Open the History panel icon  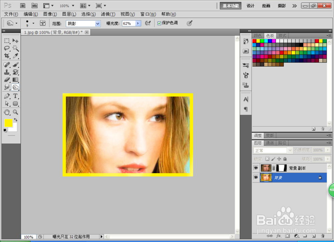coord(246,41)
